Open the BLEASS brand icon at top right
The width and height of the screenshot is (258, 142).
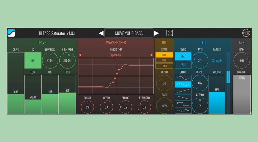tap(246, 33)
